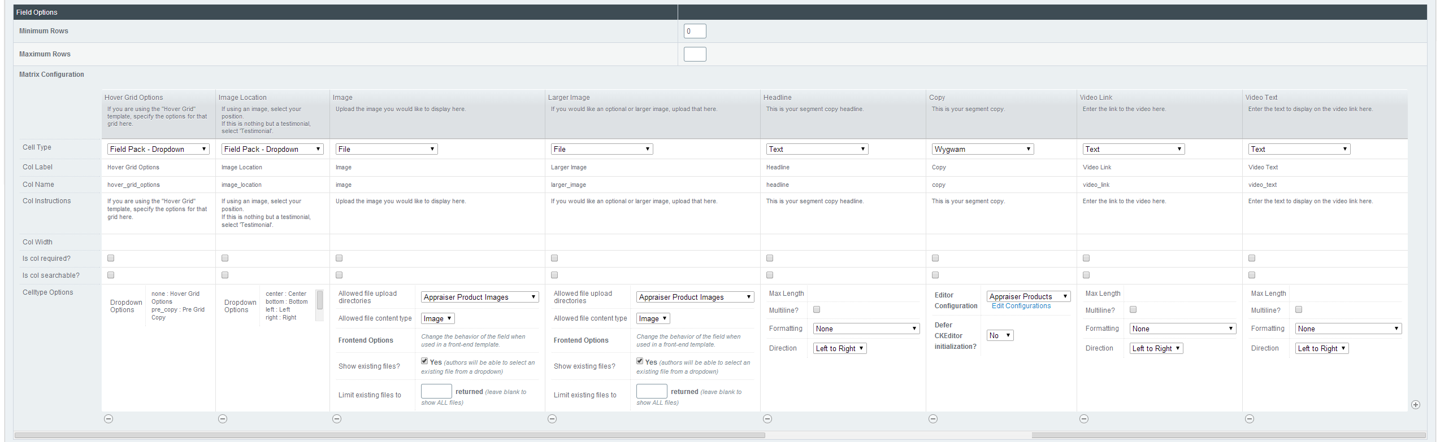The width and height of the screenshot is (1440, 442).
Task: Open Editor Configuration Appraiser Products dropdown
Action: point(1029,296)
